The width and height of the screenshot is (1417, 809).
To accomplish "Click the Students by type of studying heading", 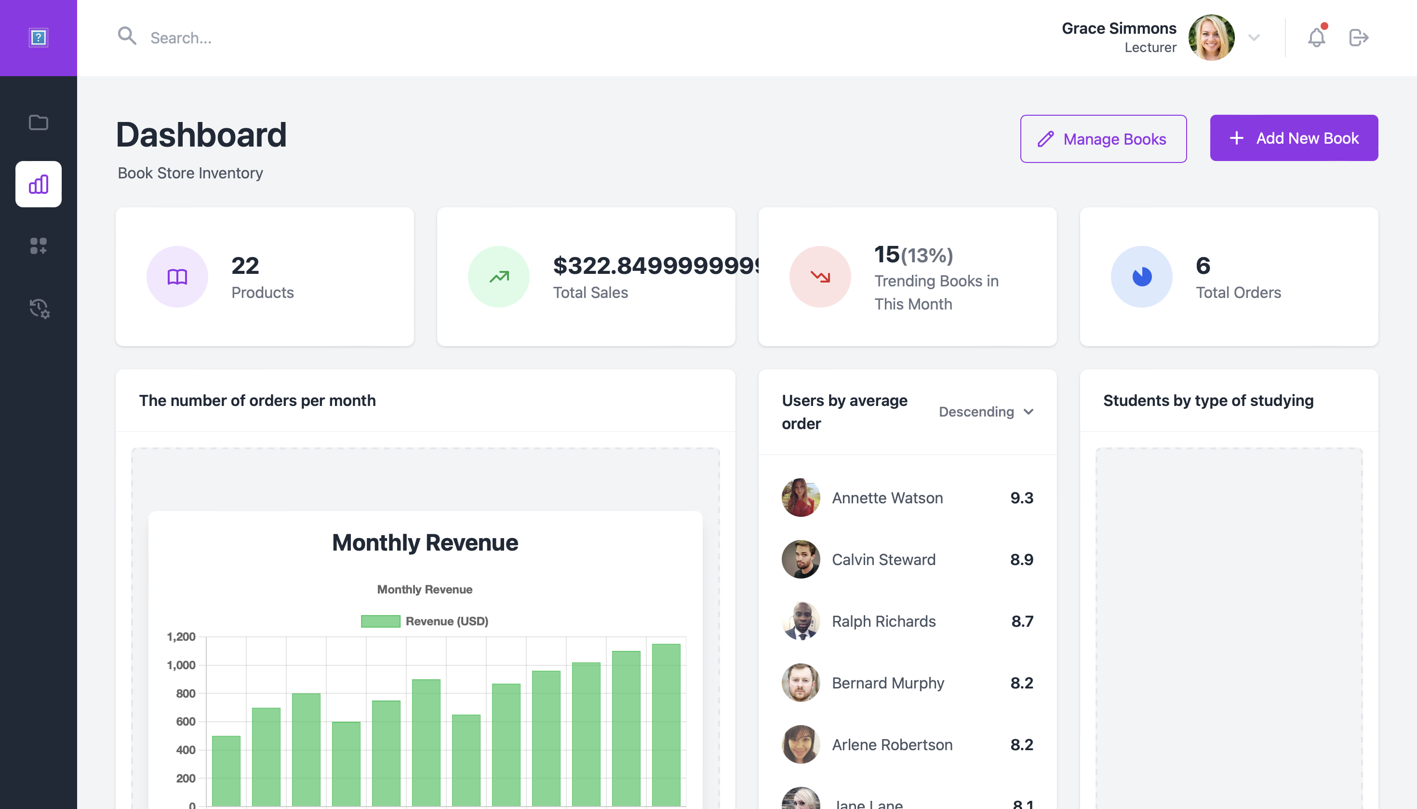I will 1208,401.
